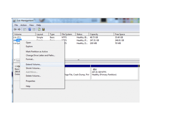Select the (D:) partition block in disk map
The width and height of the screenshot is (178, 133).
click(115, 72)
